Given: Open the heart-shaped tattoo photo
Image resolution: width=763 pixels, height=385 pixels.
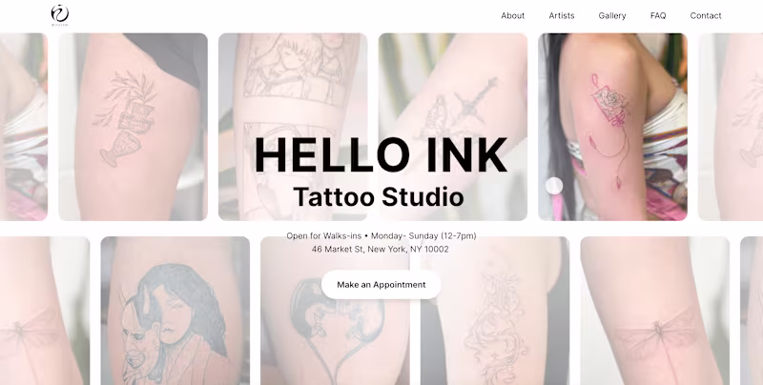Looking at the screenshot, I should pos(335,311).
